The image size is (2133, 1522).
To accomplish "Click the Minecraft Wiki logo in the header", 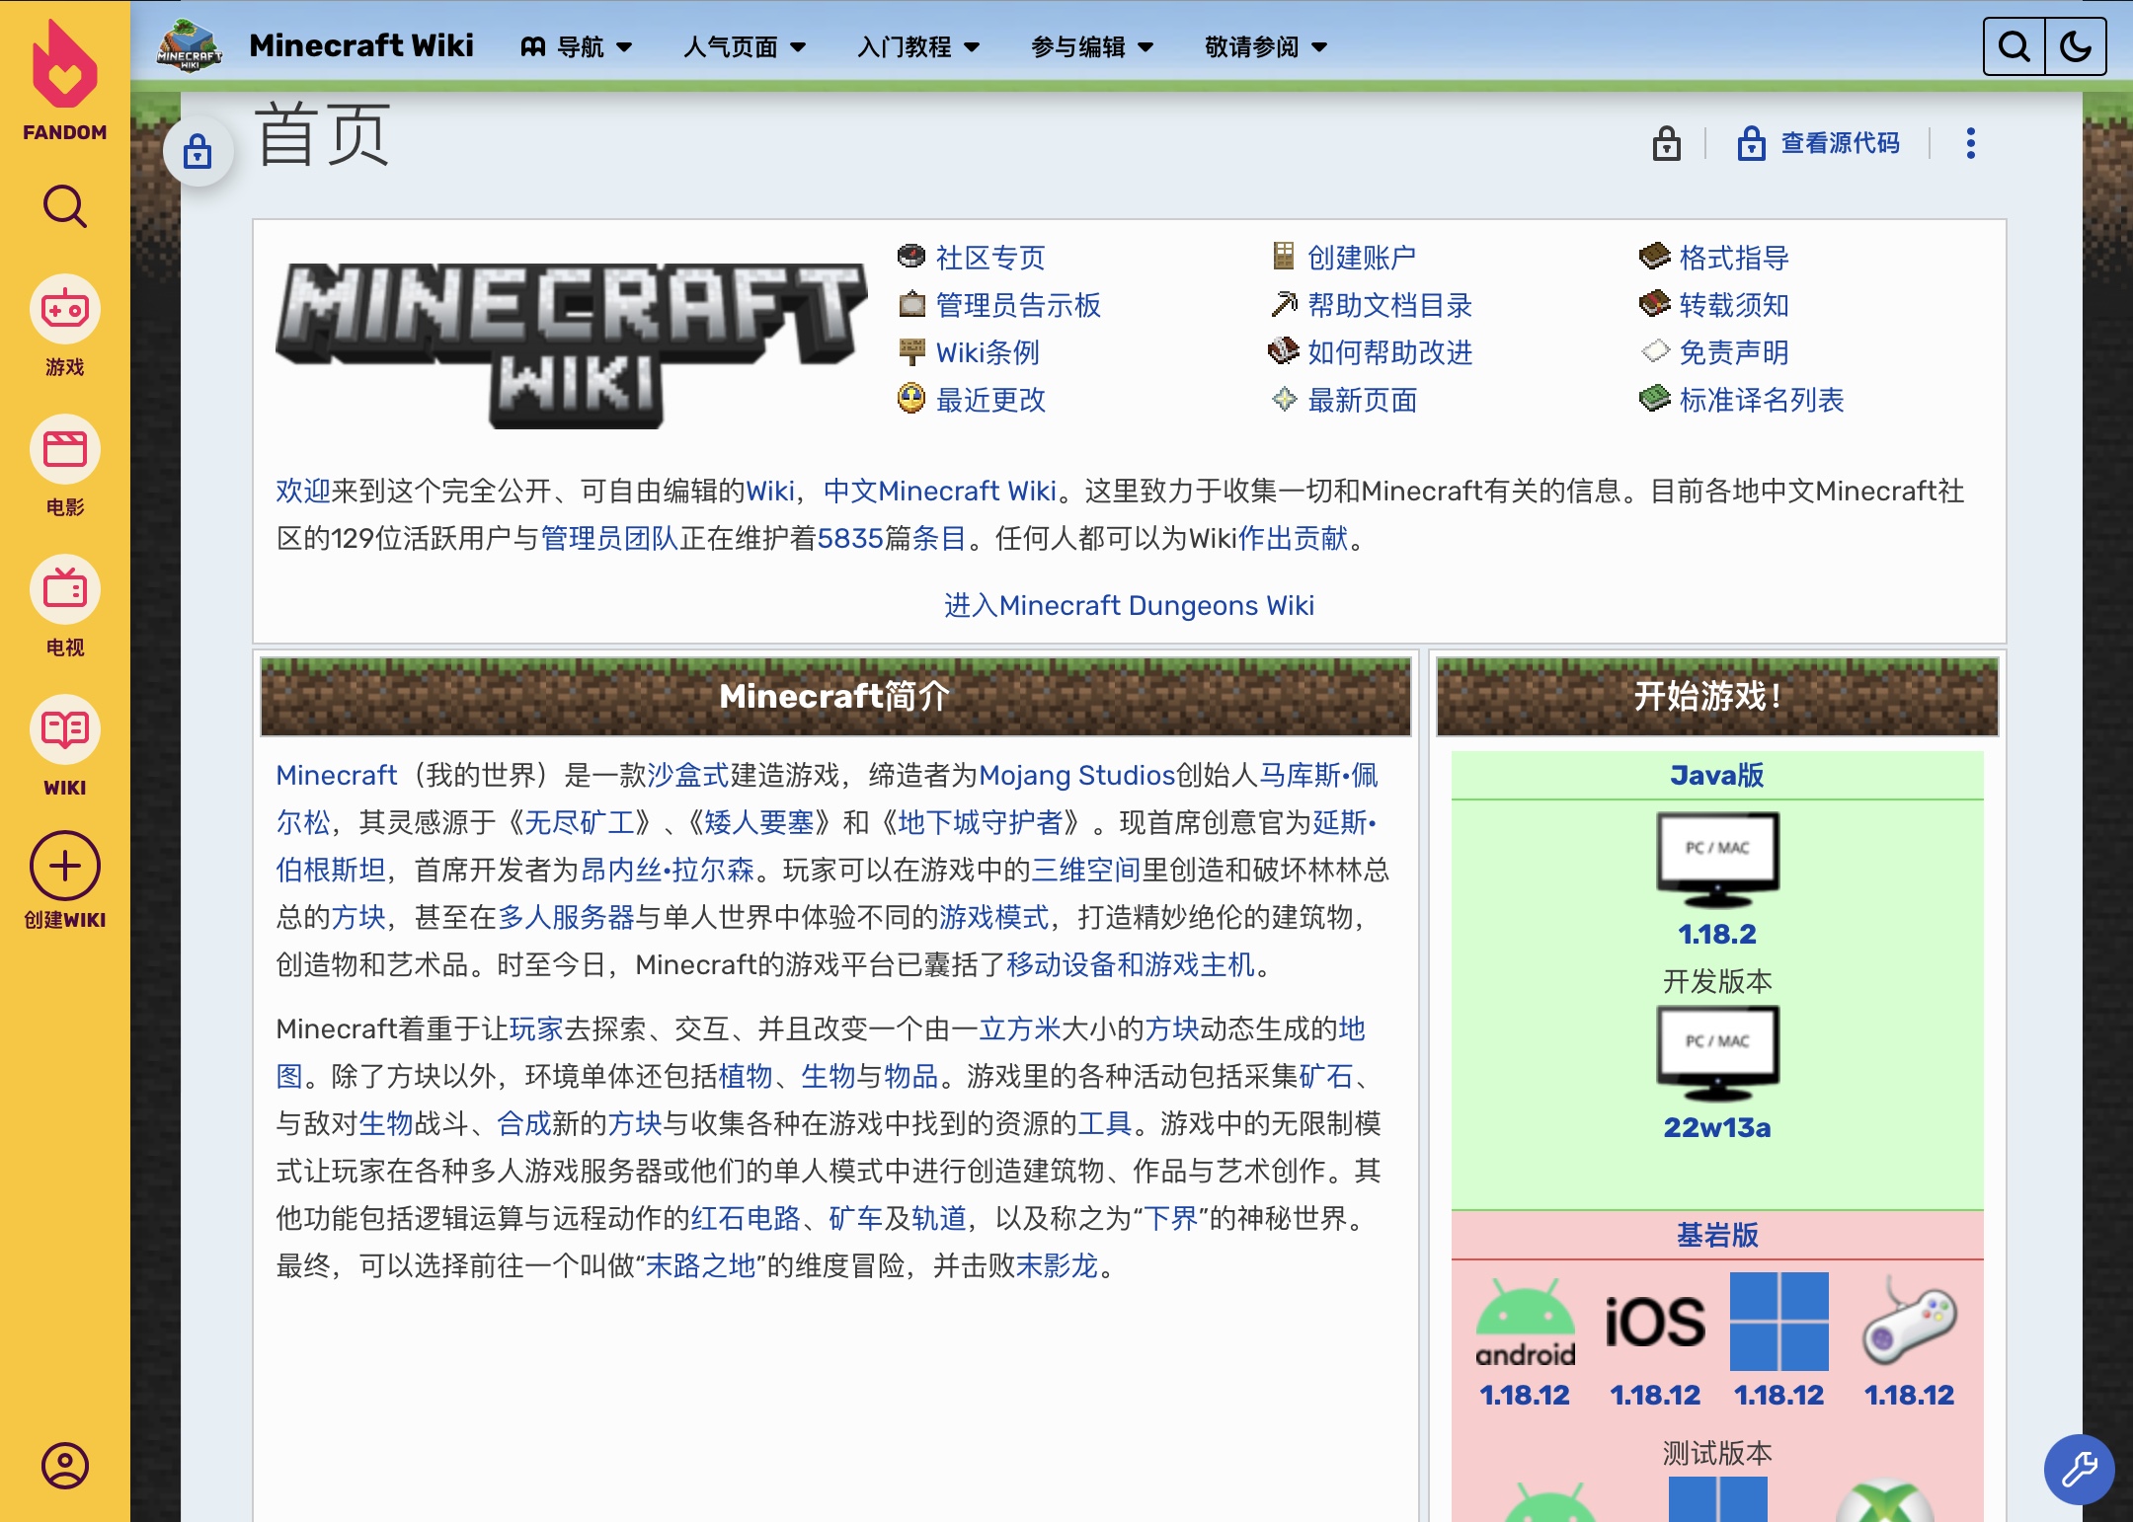I will click(190, 45).
